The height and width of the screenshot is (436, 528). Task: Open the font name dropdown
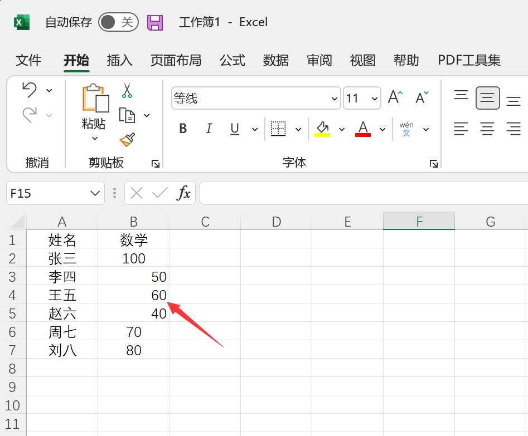click(x=334, y=98)
